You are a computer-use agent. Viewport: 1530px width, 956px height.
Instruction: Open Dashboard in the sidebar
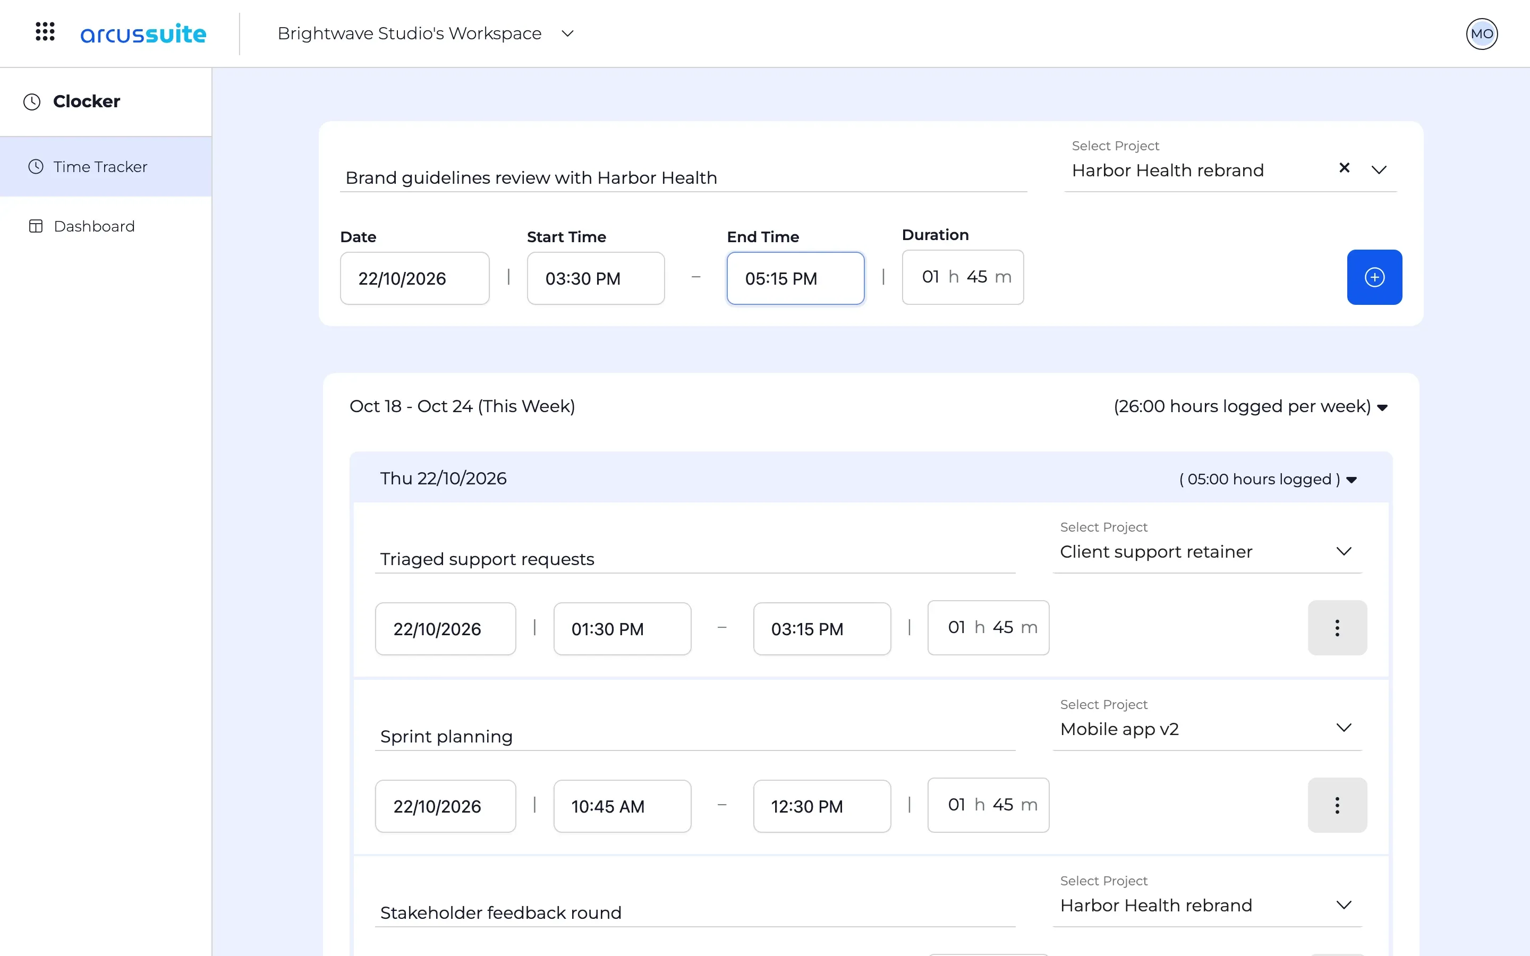[x=106, y=226]
